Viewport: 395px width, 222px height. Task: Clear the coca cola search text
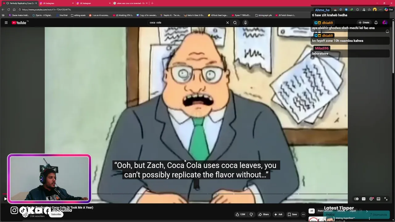[x=227, y=23]
